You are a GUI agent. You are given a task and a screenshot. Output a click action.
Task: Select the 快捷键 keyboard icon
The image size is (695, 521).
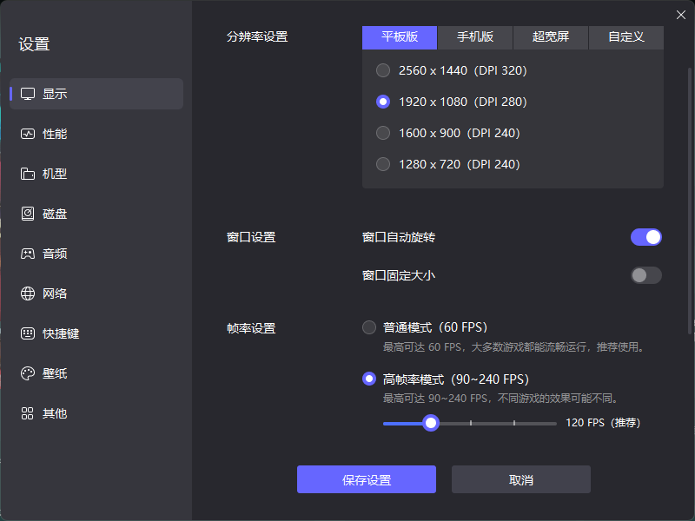28,333
